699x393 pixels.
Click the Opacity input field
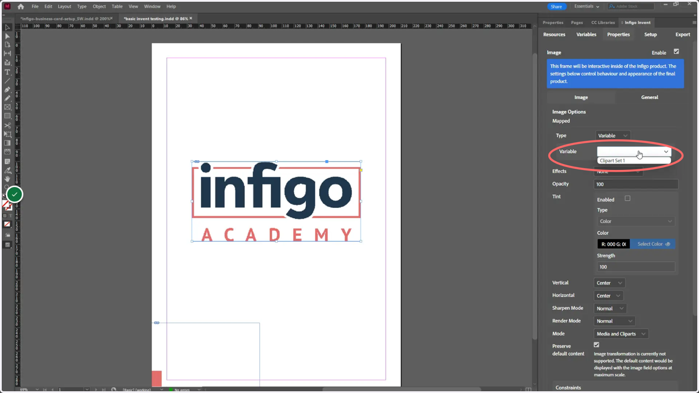tap(636, 184)
